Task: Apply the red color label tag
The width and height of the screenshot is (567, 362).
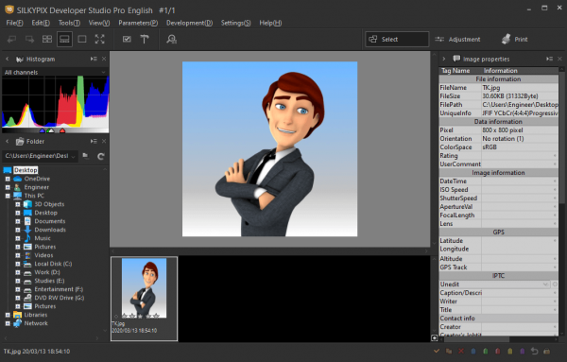Action: tap(498, 352)
